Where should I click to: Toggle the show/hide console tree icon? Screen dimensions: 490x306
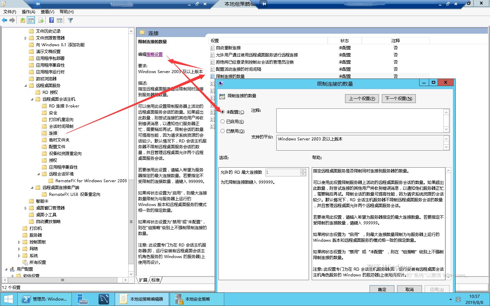click(x=31, y=20)
